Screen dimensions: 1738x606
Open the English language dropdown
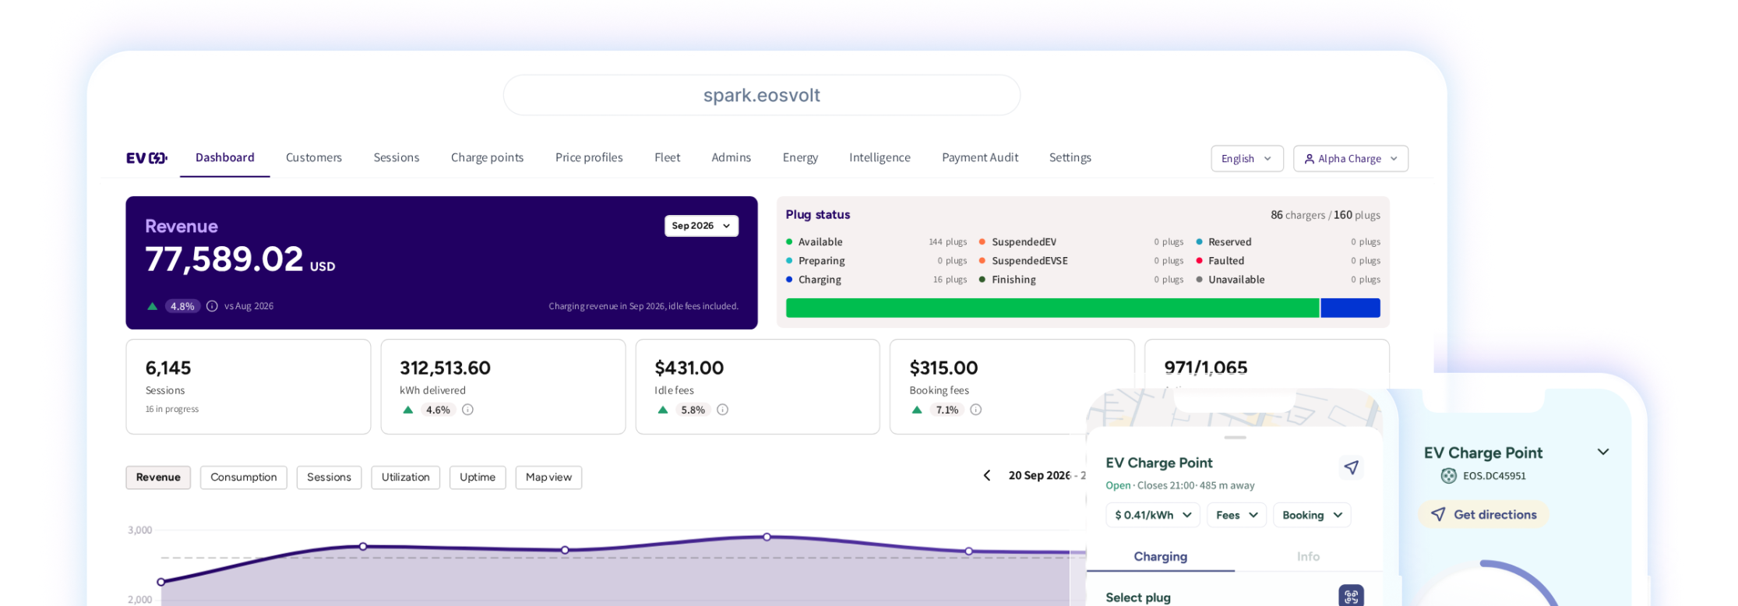(x=1246, y=159)
